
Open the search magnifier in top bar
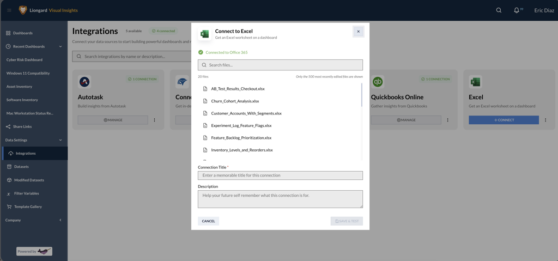499,10
